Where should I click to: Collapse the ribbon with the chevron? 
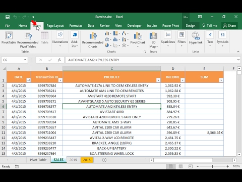tap(238, 52)
